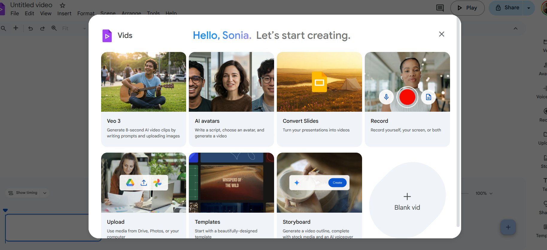The width and height of the screenshot is (547, 250).
Task: Open the File menu
Action: pyautogui.click(x=15, y=13)
